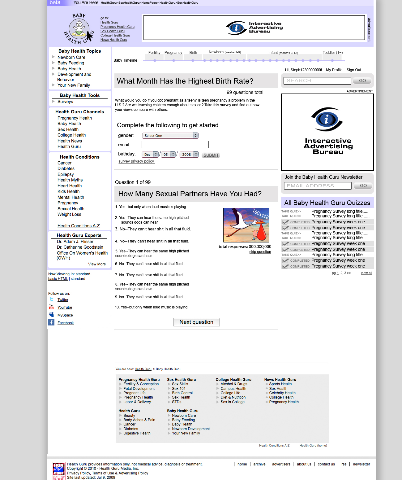Open Fertility & Conception footer link
Image resolution: width=402 pixels, height=480 pixels.
tap(141, 384)
